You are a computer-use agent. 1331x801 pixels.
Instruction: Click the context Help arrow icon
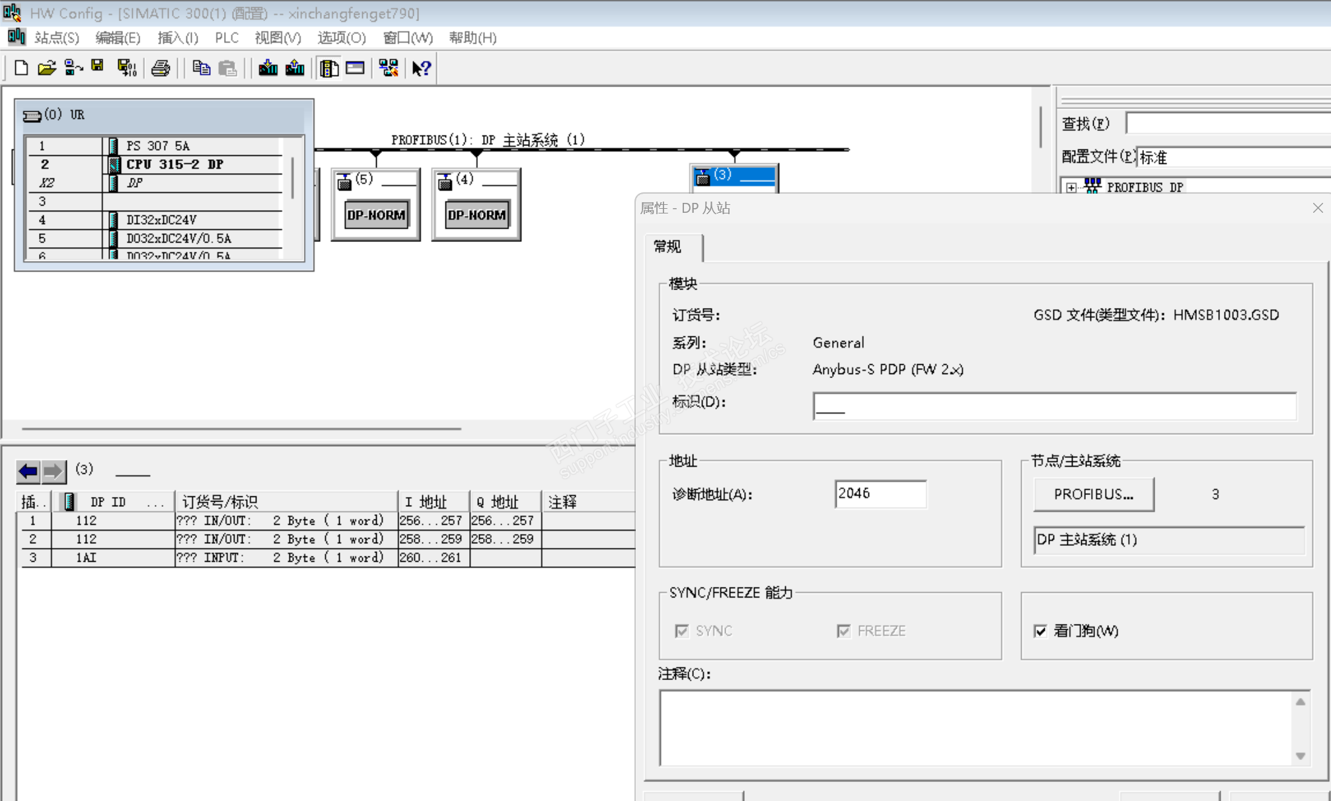pos(421,68)
